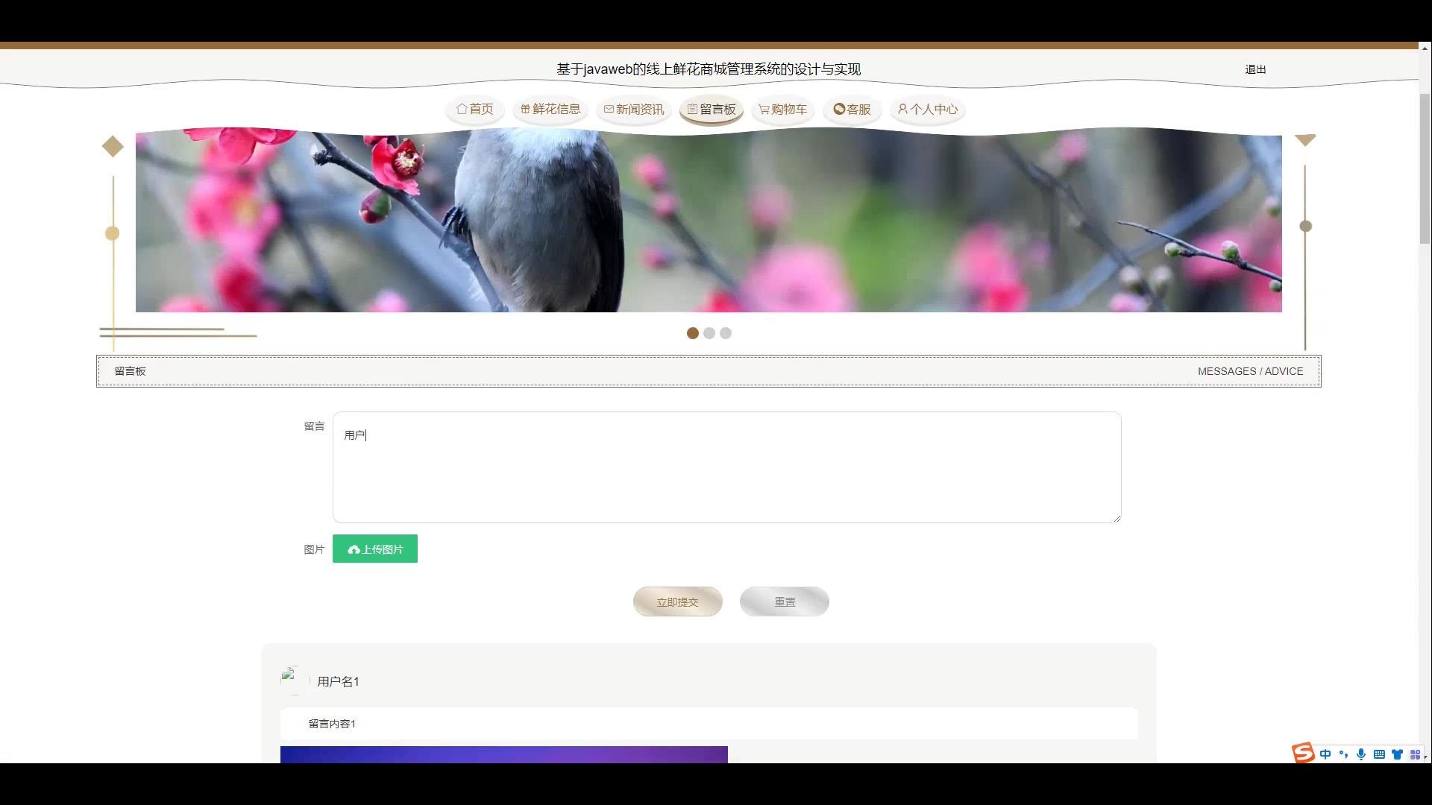This screenshot has width=1432, height=805.
Task: Click the 留言 field label
Action: tap(314, 426)
